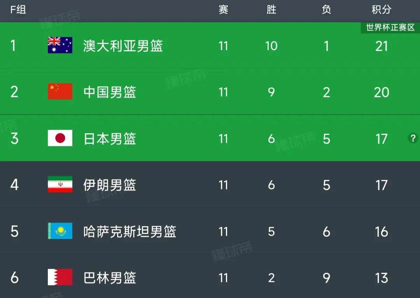This screenshot has width=420, height=298.
Task: Open the 哈萨克斯坦男篮 team page
Action: click(130, 232)
